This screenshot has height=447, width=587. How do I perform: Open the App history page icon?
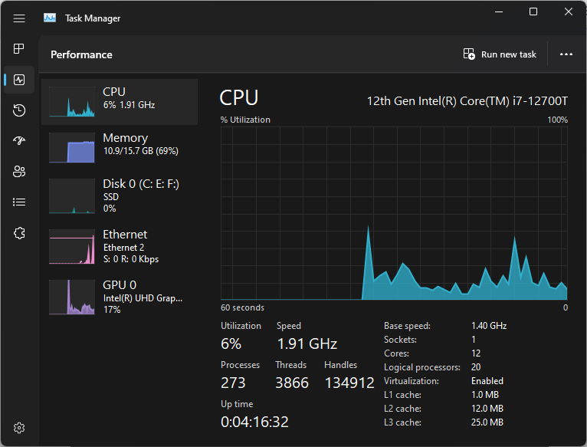pyautogui.click(x=19, y=110)
